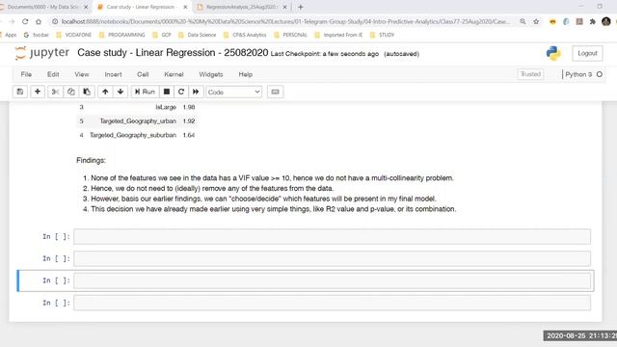
Task: Click into the highlighted third empty code cell
Action: click(332, 280)
